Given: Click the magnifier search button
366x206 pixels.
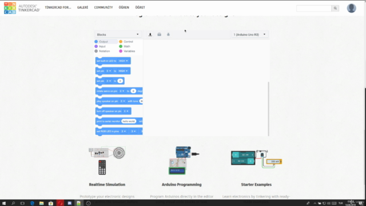Looking at the screenshot, I should pos(335,9).
